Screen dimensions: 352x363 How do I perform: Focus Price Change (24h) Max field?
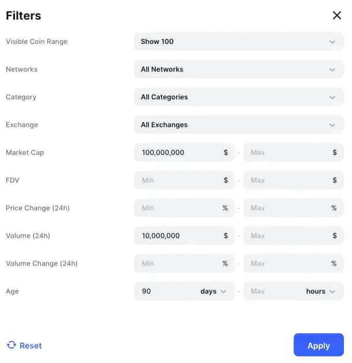coord(287,208)
